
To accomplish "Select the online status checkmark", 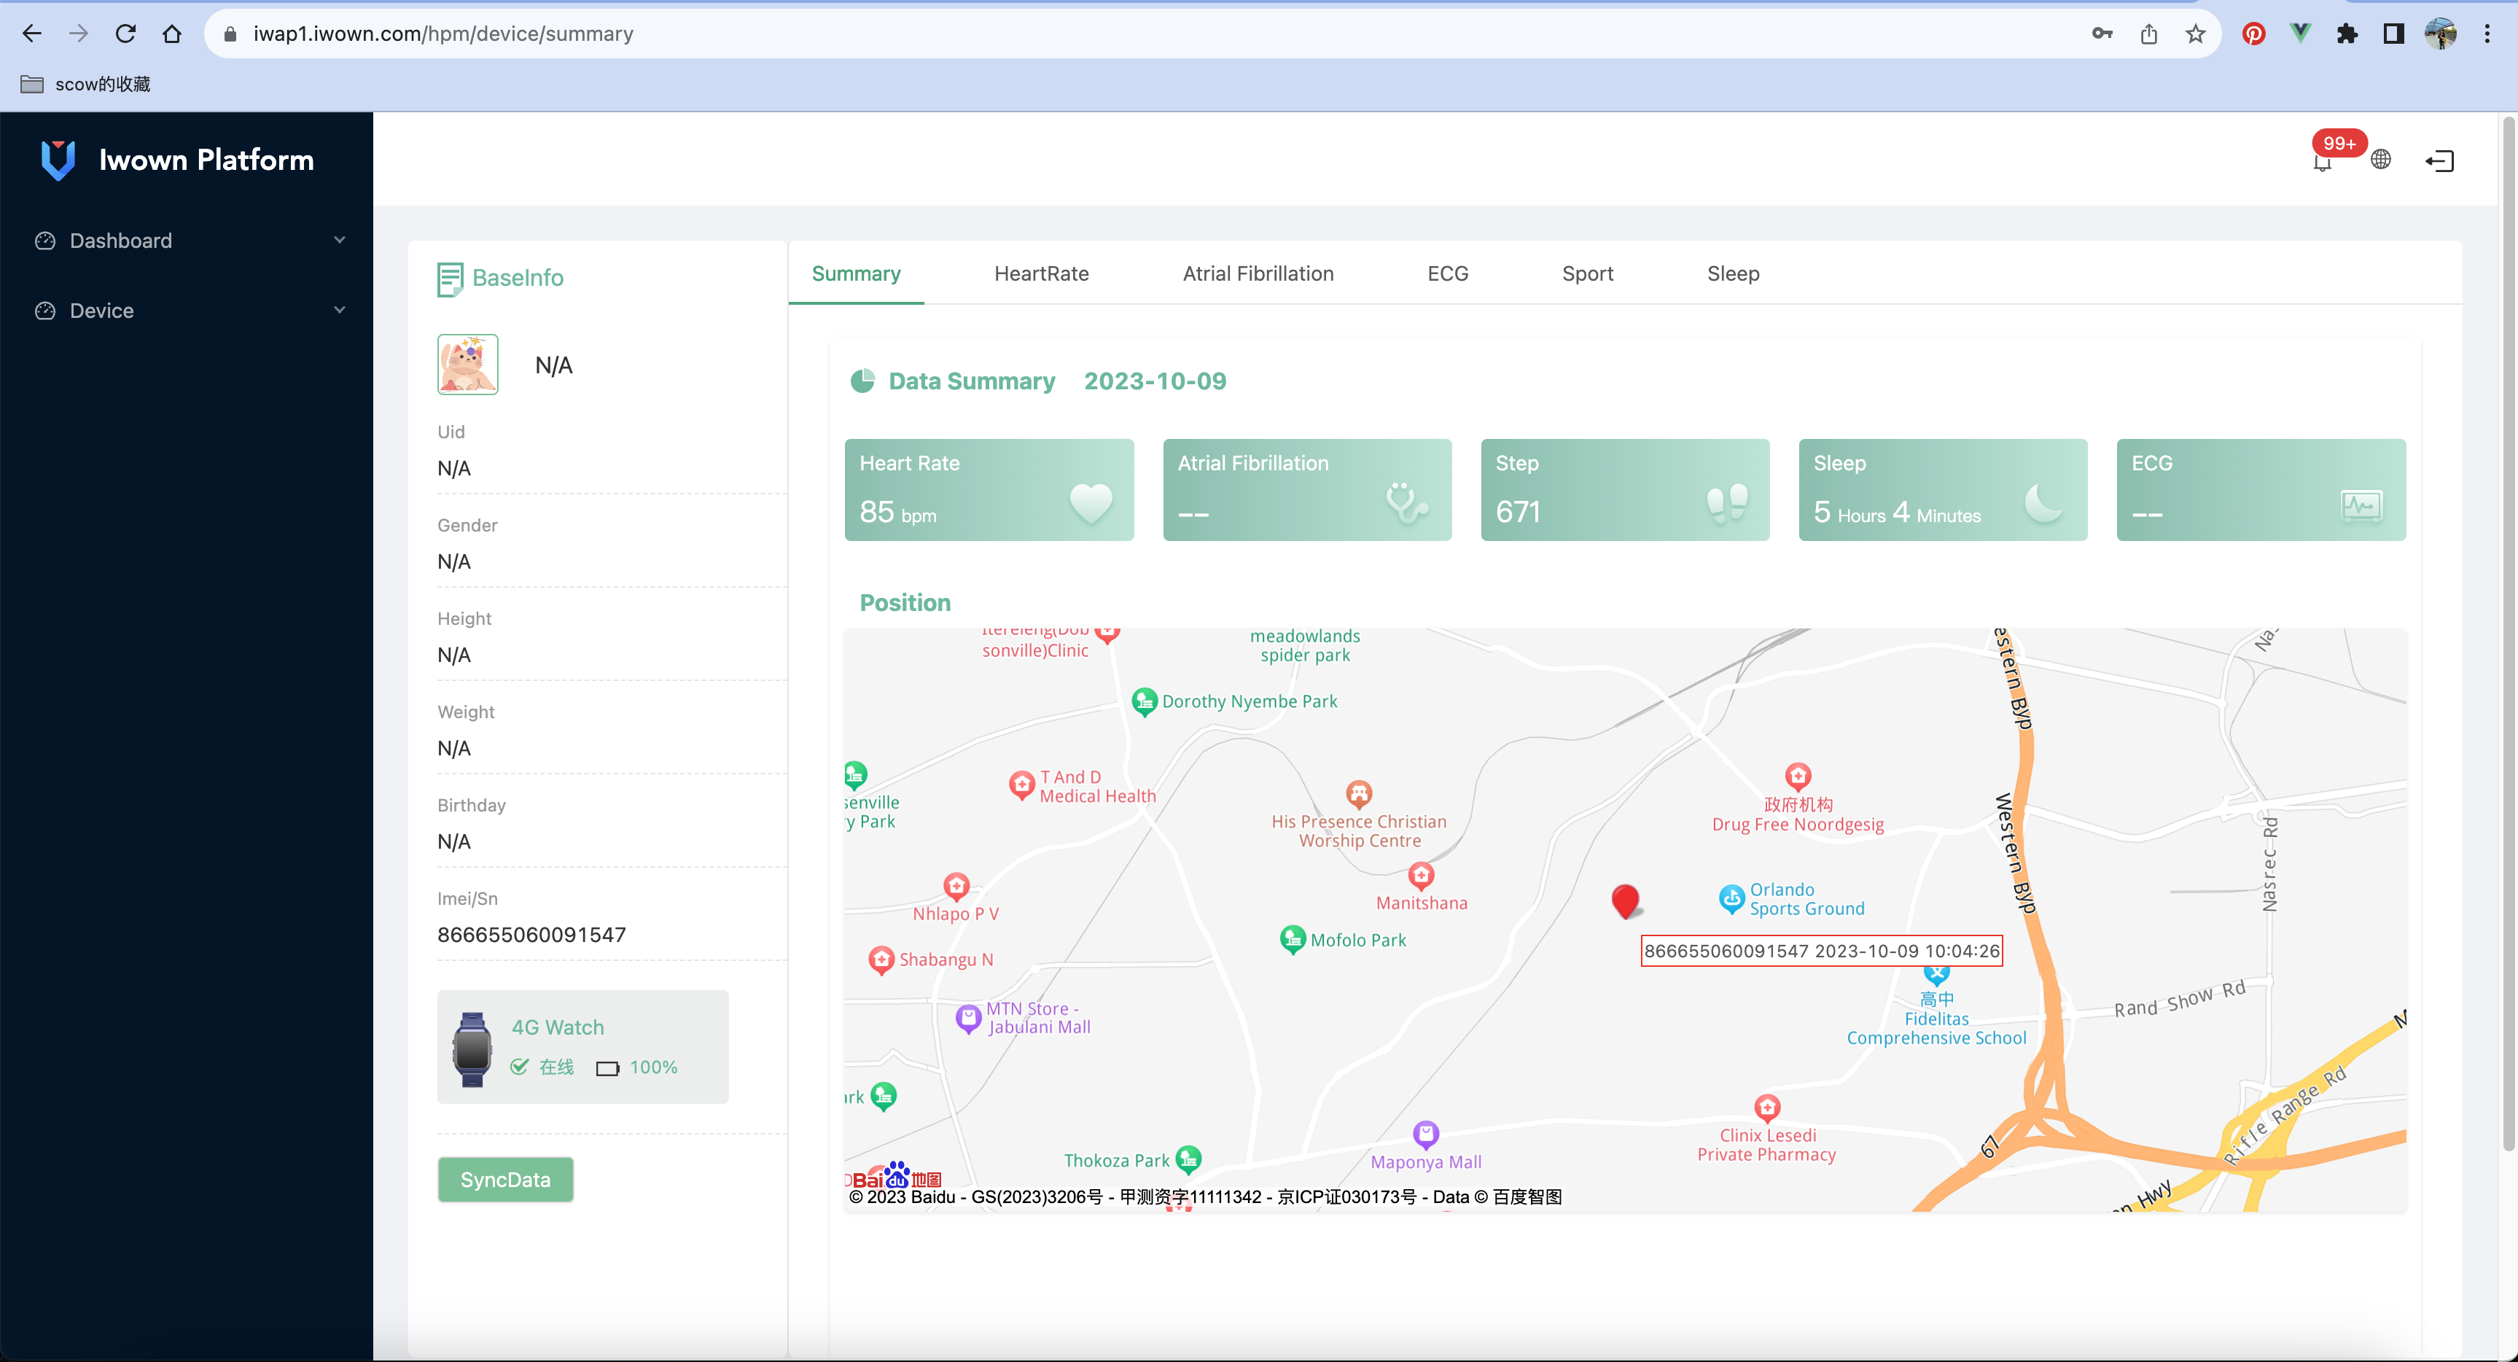I will [x=519, y=1067].
